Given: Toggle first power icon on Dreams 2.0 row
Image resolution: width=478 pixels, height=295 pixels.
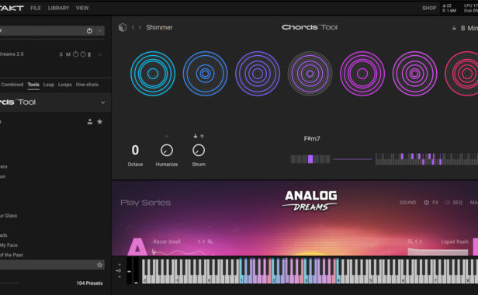Looking at the screenshot, I should tap(75, 54).
